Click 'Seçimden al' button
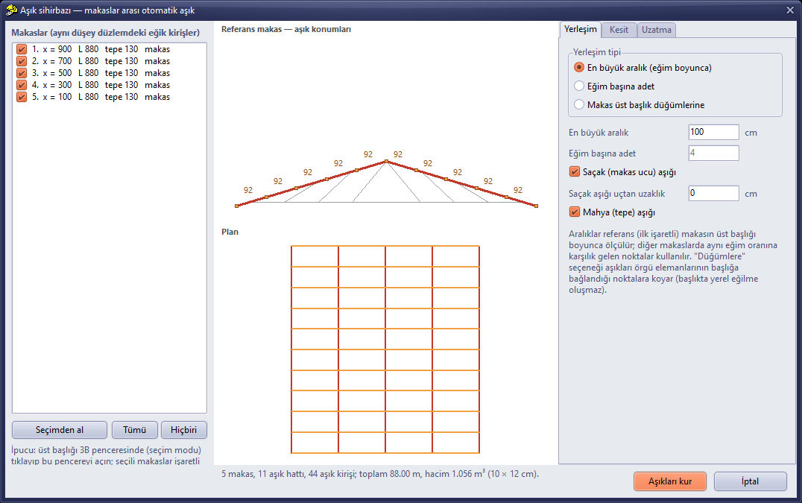The image size is (802, 503). pyautogui.click(x=60, y=430)
